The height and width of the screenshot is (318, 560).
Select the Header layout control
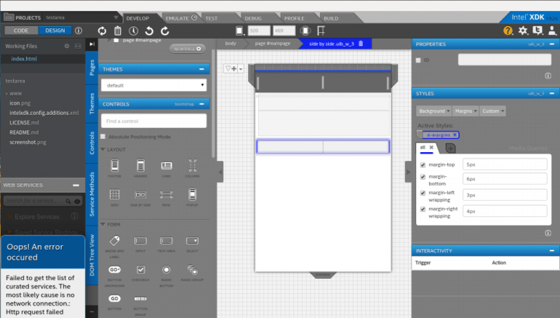click(x=140, y=168)
